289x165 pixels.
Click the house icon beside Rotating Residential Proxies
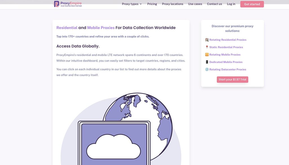click(x=207, y=40)
